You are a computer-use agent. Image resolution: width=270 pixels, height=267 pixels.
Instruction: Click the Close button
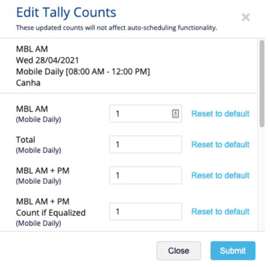coord(179,250)
